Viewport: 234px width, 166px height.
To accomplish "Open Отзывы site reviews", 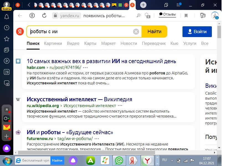I will (167, 14).
